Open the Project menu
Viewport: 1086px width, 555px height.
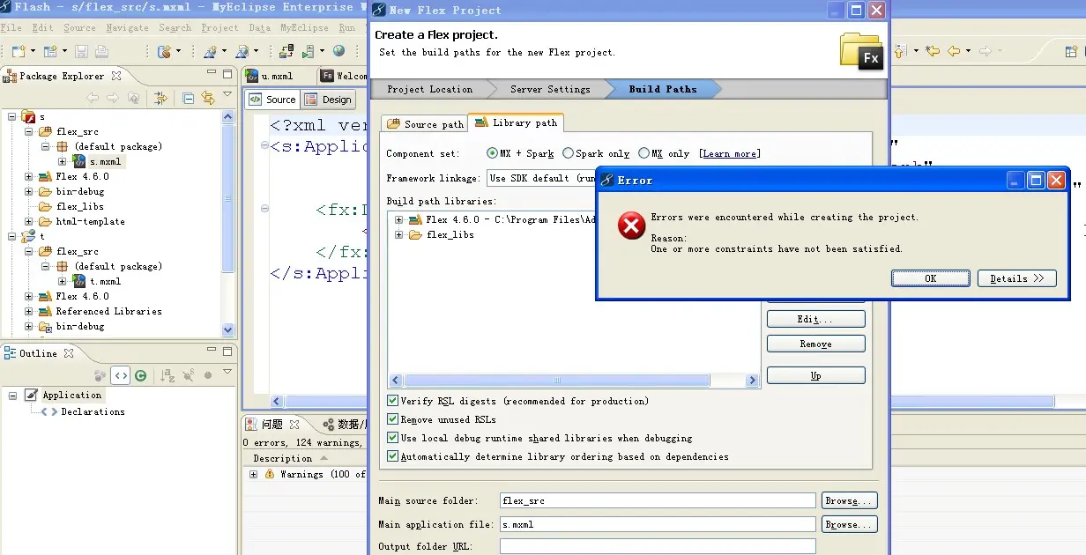(x=219, y=27)
